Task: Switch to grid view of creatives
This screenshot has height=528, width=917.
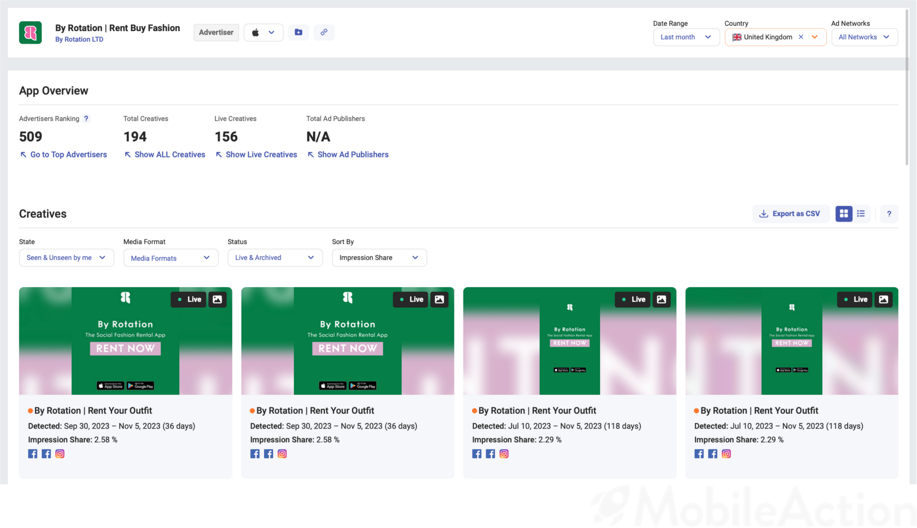Action: (844, 214)
